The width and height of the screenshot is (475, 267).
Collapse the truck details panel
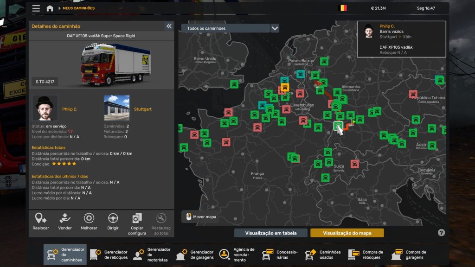pos(169,26)
